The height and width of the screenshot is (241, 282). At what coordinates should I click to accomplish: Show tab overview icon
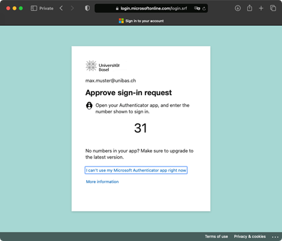tap(273, 8)
